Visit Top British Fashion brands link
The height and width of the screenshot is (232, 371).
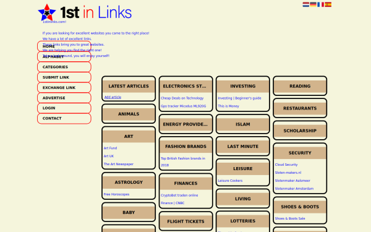tap(183, 161)
